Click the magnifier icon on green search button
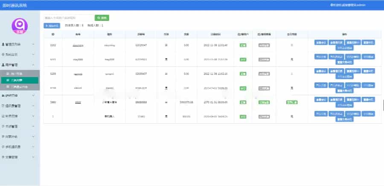Viewport: 384px width, 186px height. [99, 18]
